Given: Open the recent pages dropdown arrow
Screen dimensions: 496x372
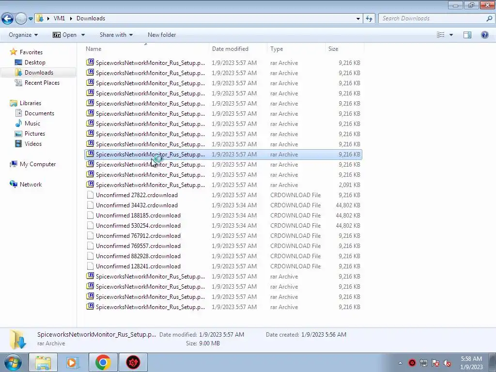Looking at the screenshot, I should [31, 19].
